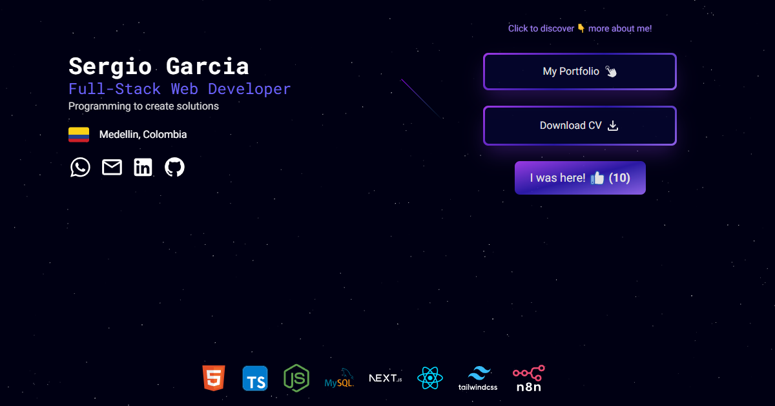The width and height of the screenshot is (775, 406).
Task: Click the Next.js logo
Action: tap(384, 378)
